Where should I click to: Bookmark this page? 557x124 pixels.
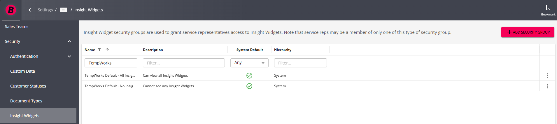pyautogui.click(x=548, y=10)
